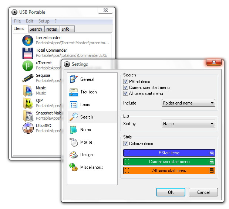Click the Snapshot Maker camera folder icon
The width and height of the screenshot is (229, 209).
(x=28, y=116)
